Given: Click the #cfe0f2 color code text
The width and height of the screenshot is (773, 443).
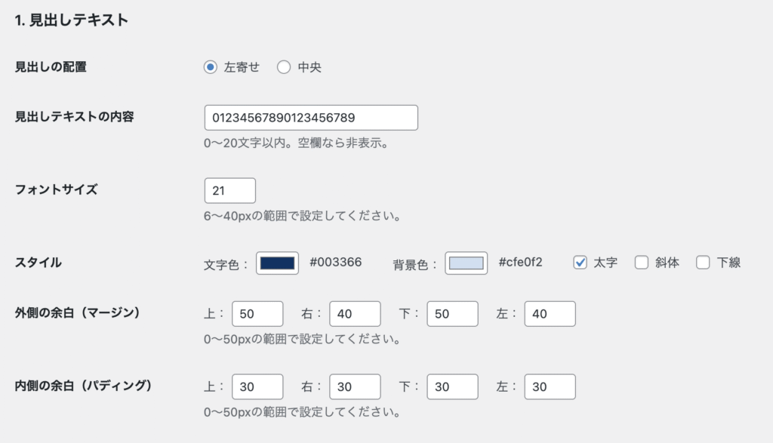Looking at the screenshot, I should click(521, 262).
